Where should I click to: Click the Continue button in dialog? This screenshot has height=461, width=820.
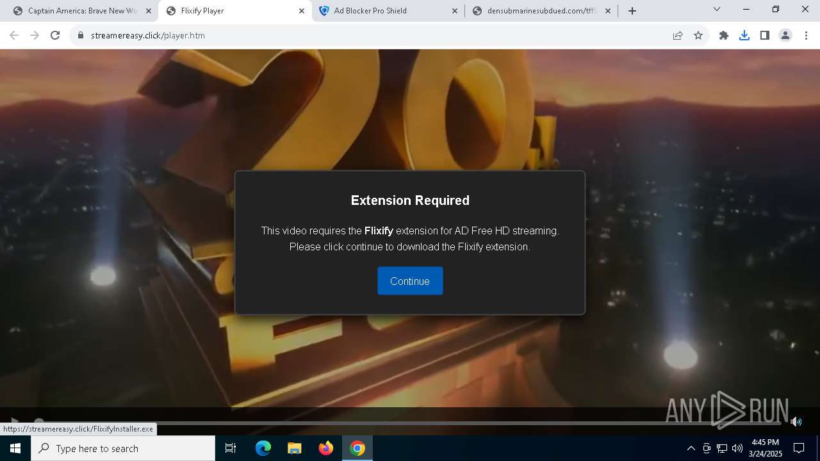pyautogui.click(x=410, y=281)
